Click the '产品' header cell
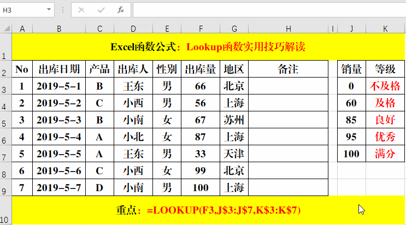The width and height of the screenshot is (406, 225). pos(99,69)
